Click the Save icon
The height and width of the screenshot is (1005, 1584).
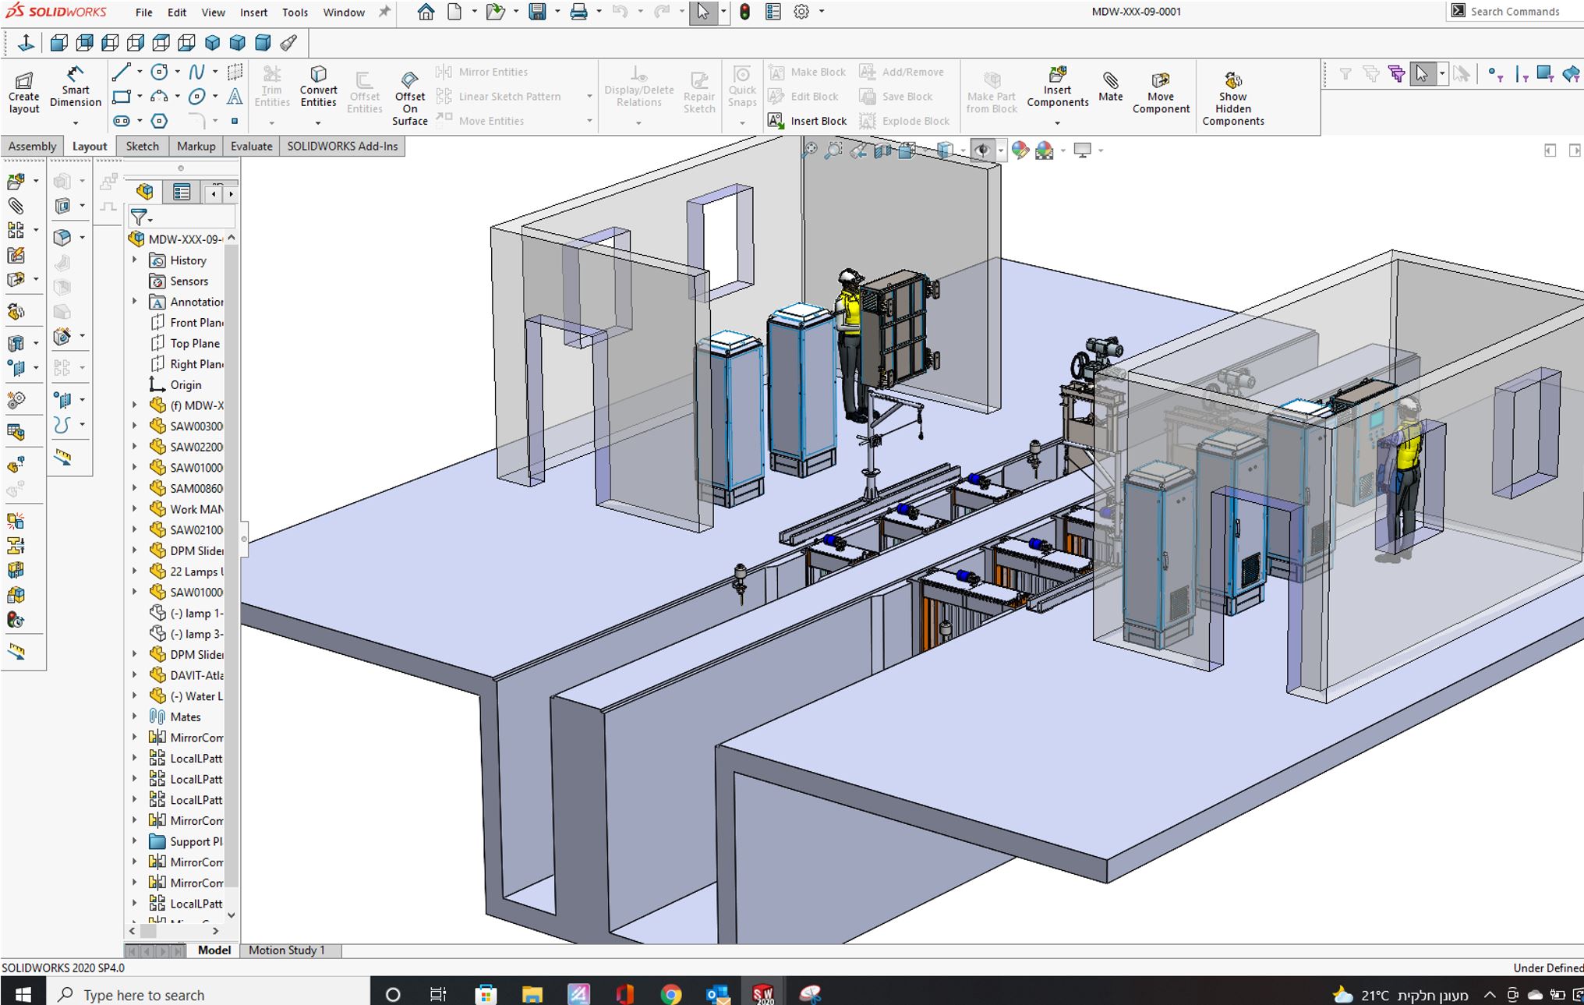[x=537, y=12]
